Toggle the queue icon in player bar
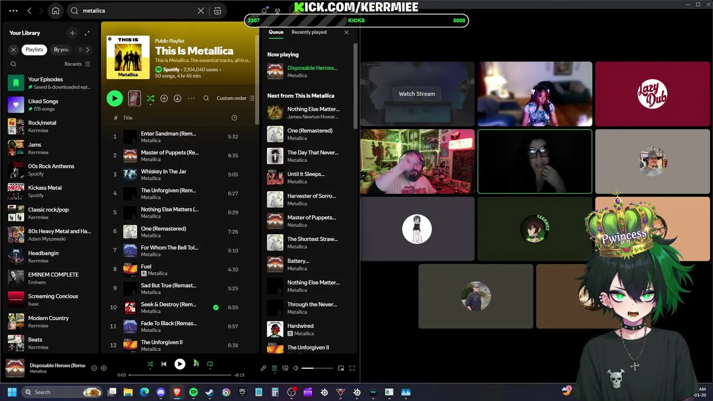Image resolution: width=713 pixels, height=401 pixels. pos(274,368)
